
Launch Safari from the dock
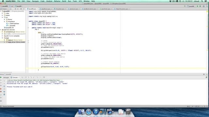tap(88, 112)
